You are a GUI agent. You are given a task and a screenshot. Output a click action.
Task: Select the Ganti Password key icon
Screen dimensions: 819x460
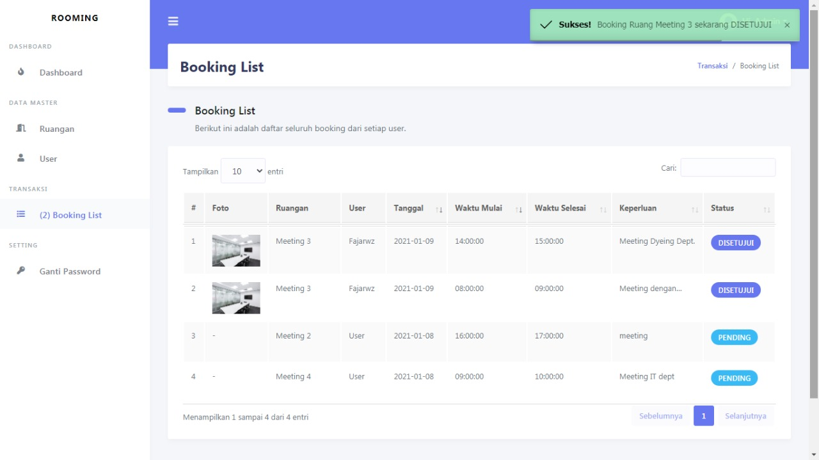click(x=21, y=271)
